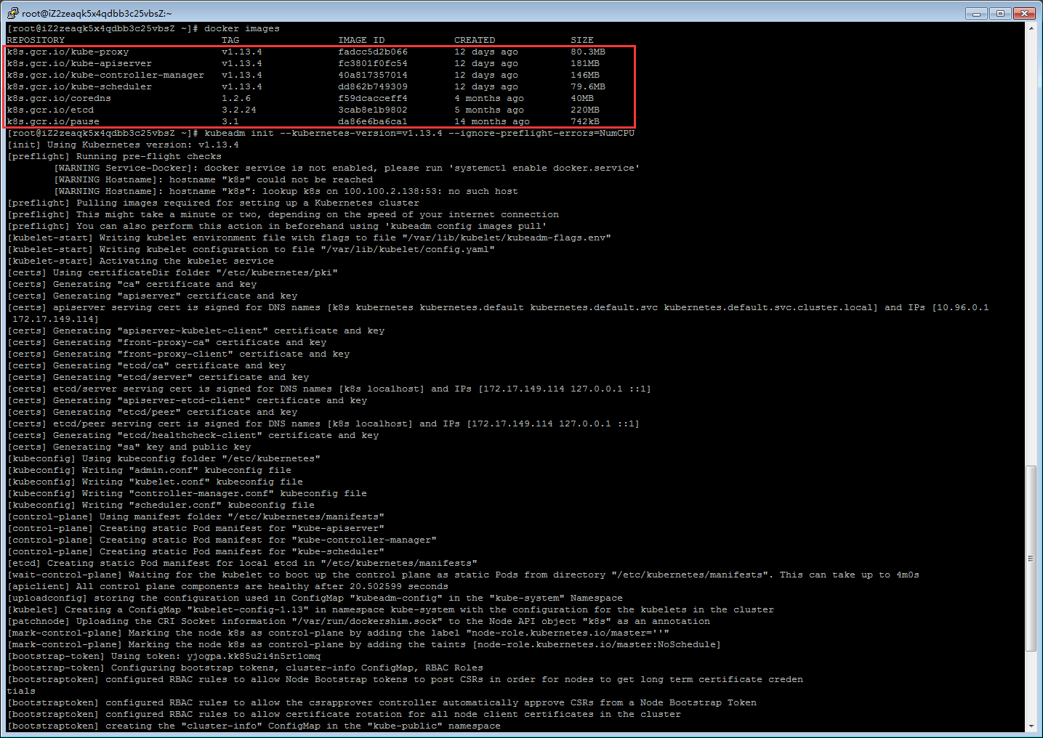Click the etcd tag "3.2.24"
This screenshot has height=738, width=1043.
click(x=239, y=110)
